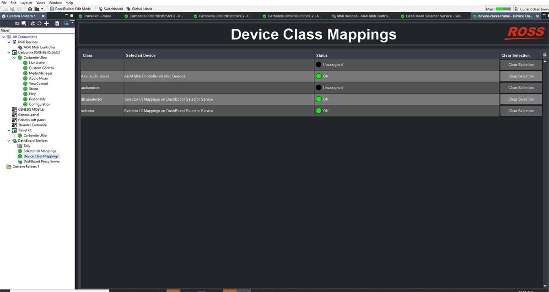Click Genesis soft panel device icon
The width and height of the screenshot is (549, 292).
14,120
